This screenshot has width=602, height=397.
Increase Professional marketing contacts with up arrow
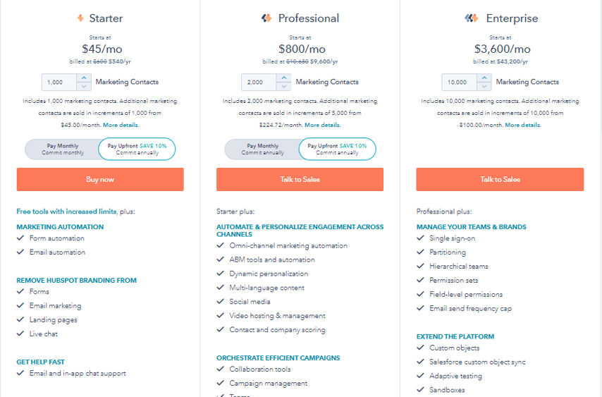pos(283,78)
